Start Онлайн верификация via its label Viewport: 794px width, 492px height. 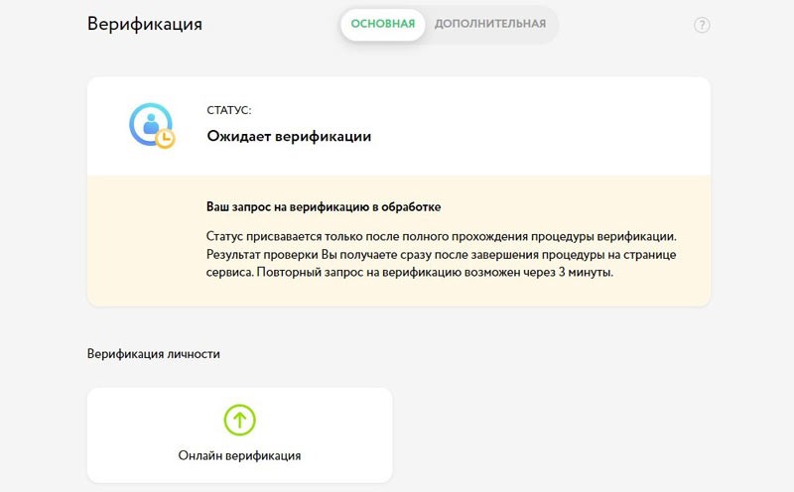click(x=239, y=456)
